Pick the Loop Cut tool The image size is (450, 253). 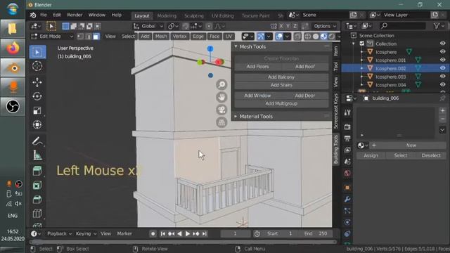coord(37,214)
